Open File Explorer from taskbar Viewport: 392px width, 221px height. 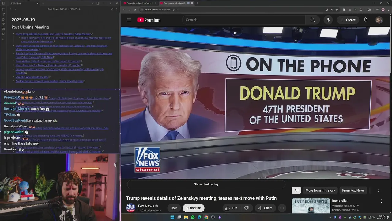[186, 217]
